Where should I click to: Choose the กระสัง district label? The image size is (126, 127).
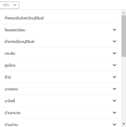[10, 53]
